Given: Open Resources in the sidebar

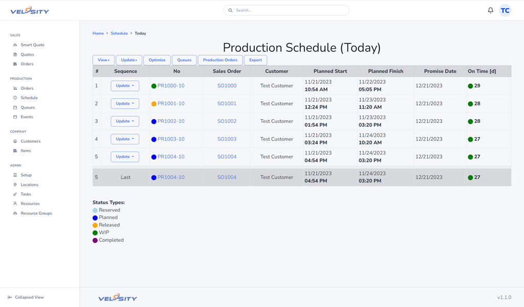Looking at the screenshot, I should [x=30, y=204].
